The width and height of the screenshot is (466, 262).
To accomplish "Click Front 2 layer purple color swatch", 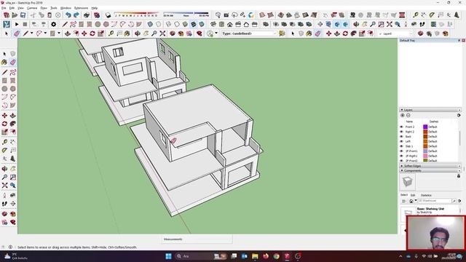I will click(425, 127).
